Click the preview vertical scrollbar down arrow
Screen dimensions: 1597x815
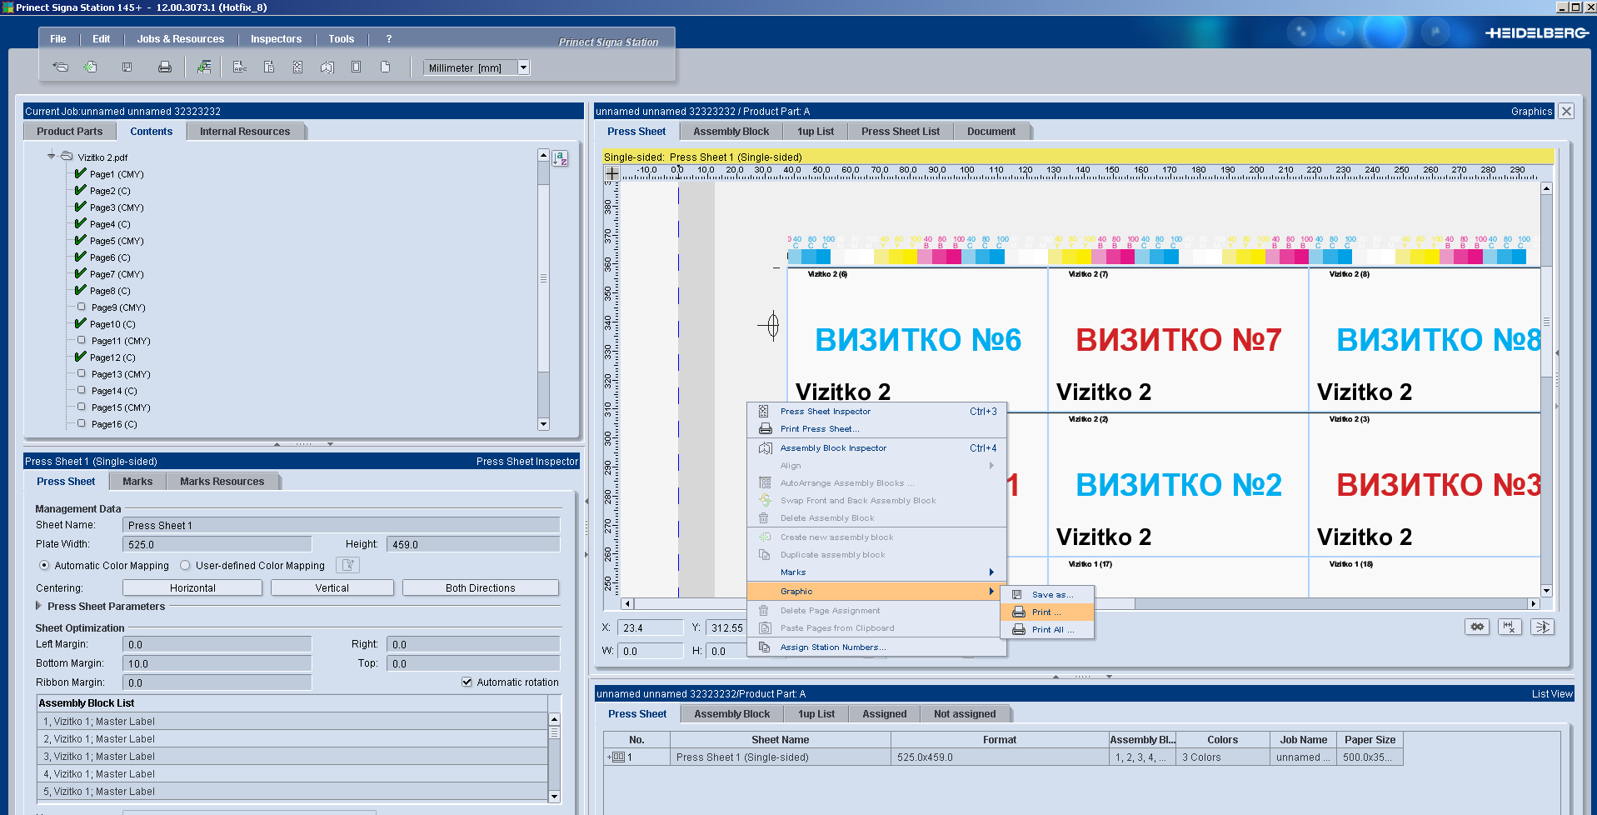click(1546, 591)
